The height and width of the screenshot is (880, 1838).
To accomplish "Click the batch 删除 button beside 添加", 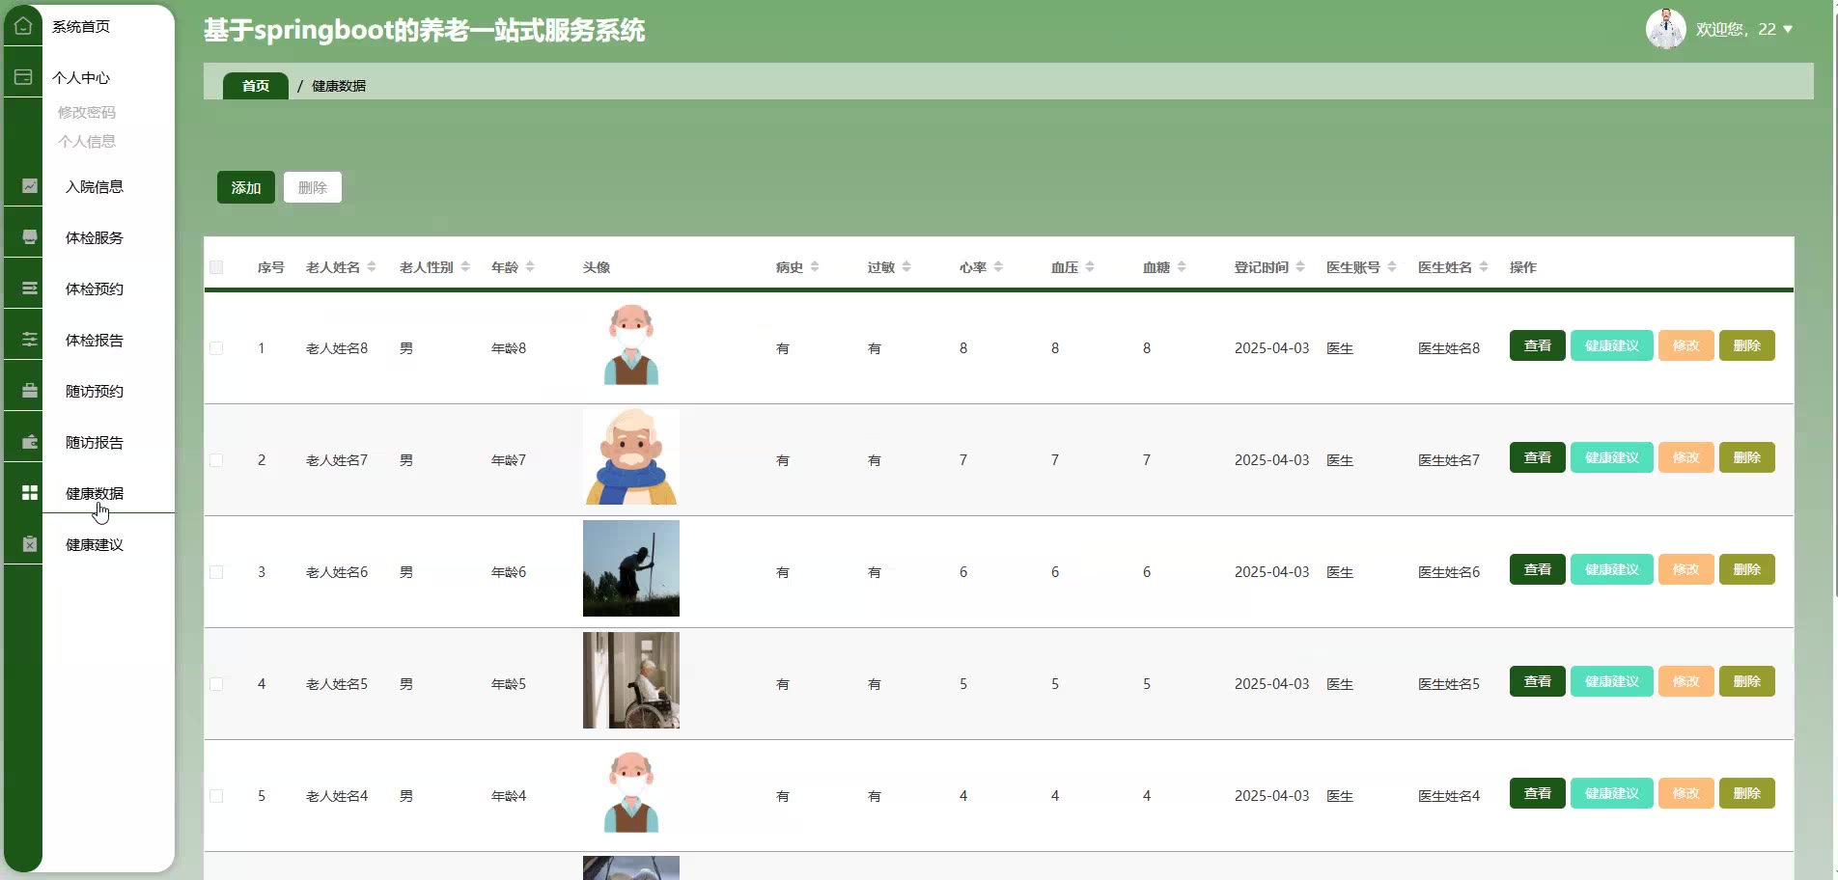I will 313,187.
